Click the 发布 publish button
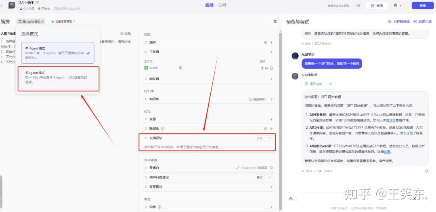Viewport: 436px width, 212px height. [423, 6]
